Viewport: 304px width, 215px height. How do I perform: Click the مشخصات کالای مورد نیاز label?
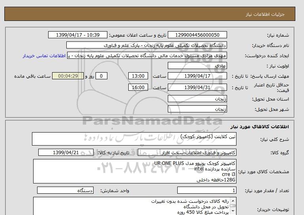point(264,172)
